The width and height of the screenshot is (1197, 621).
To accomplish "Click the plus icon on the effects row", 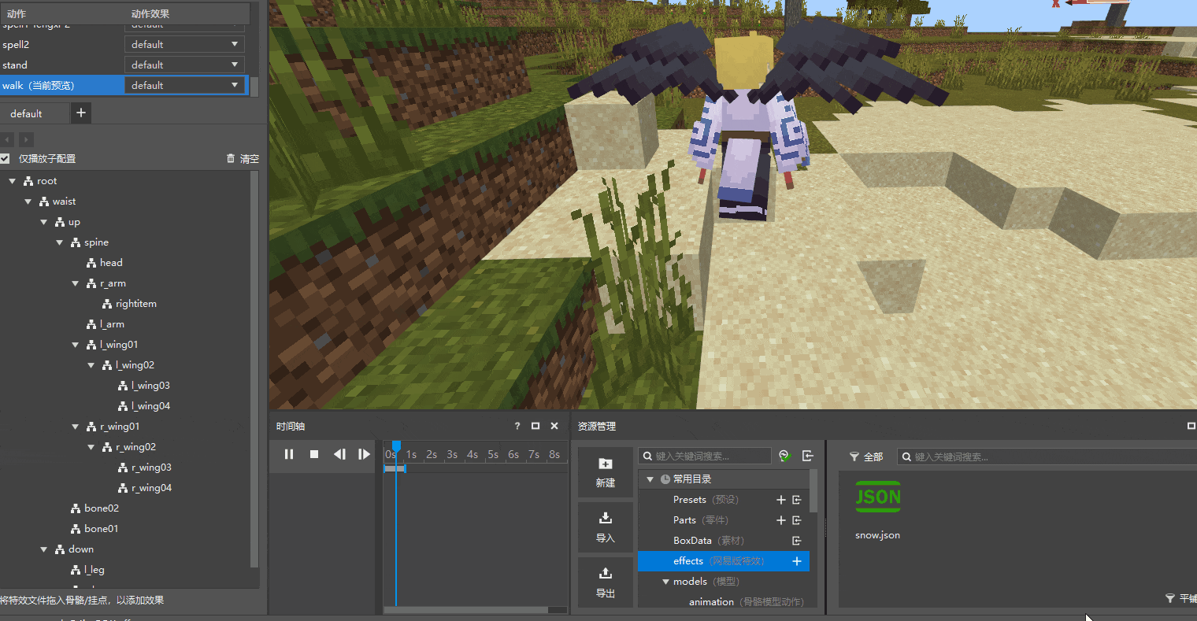I will click(x=796, y=561).
